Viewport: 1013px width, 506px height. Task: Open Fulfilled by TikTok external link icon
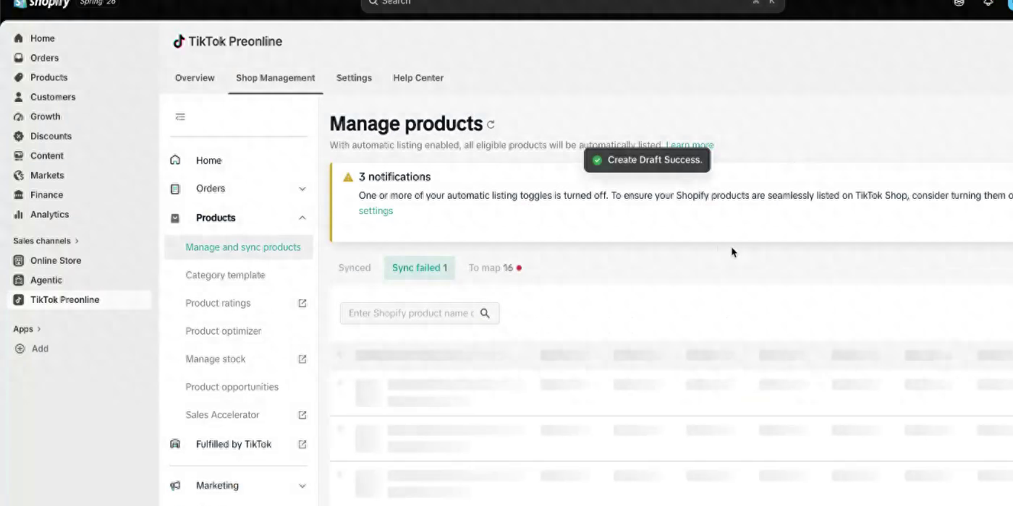[x=302, y=444]
